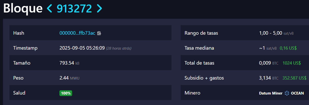Image resolution: width=309 pixels, height=105 pixels.
Task: Click the 352.587 US$ reward amount
Action: [x=294, y=78]
